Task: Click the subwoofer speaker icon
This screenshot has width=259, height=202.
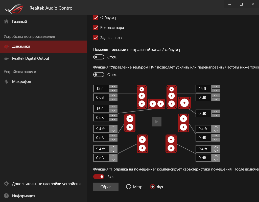Action: click(x=184, y=103)
